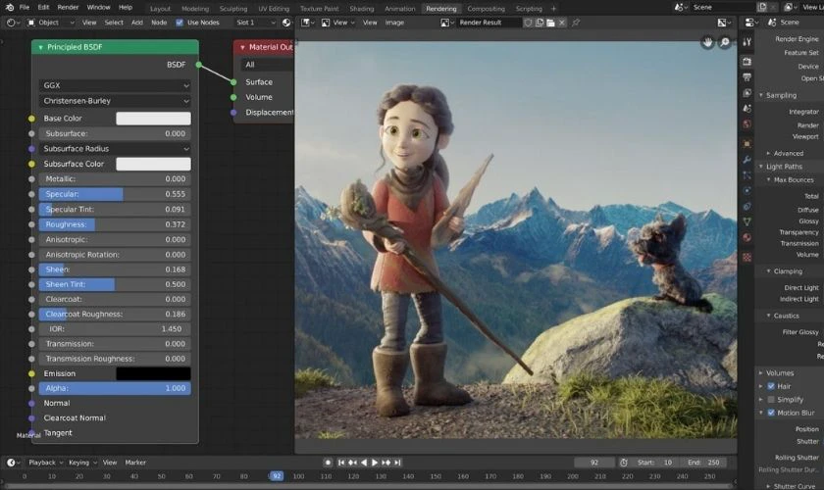
Task: Switch to the Shading workspace tab
Action: (x=362, y=9)
